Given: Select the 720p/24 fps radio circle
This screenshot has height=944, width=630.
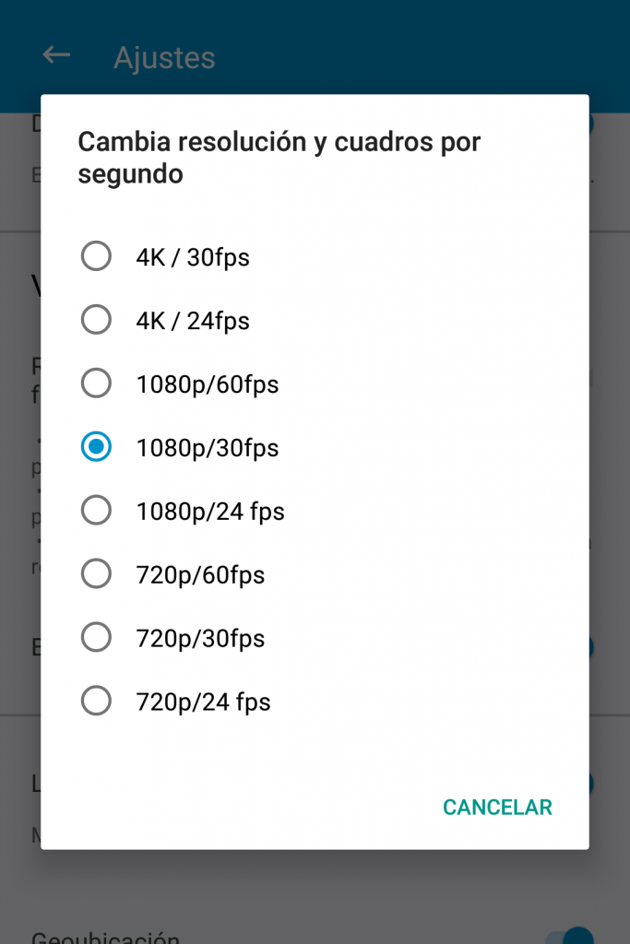Looking at the screenshot, I should click(x=96, y=702).
